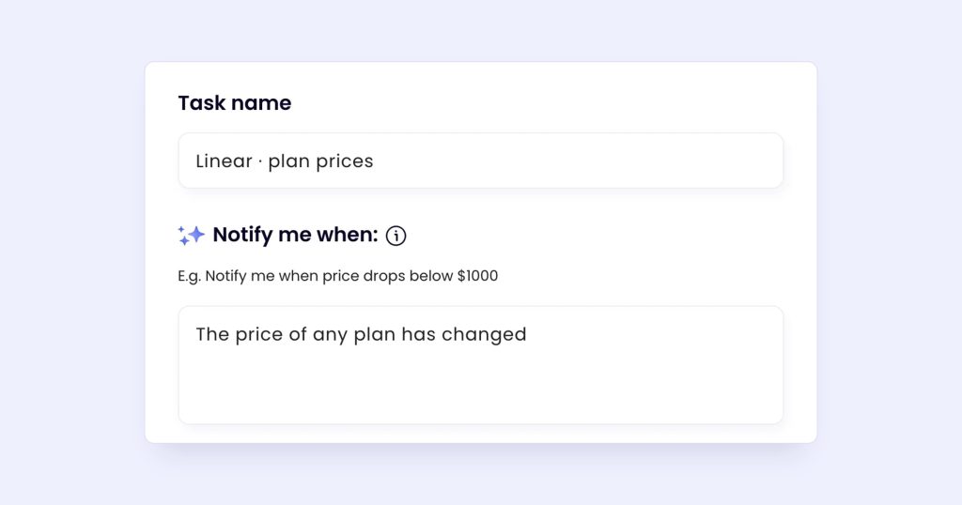Focus the Task name input field
The image size is (962, 505).
[x=481, y=161]
